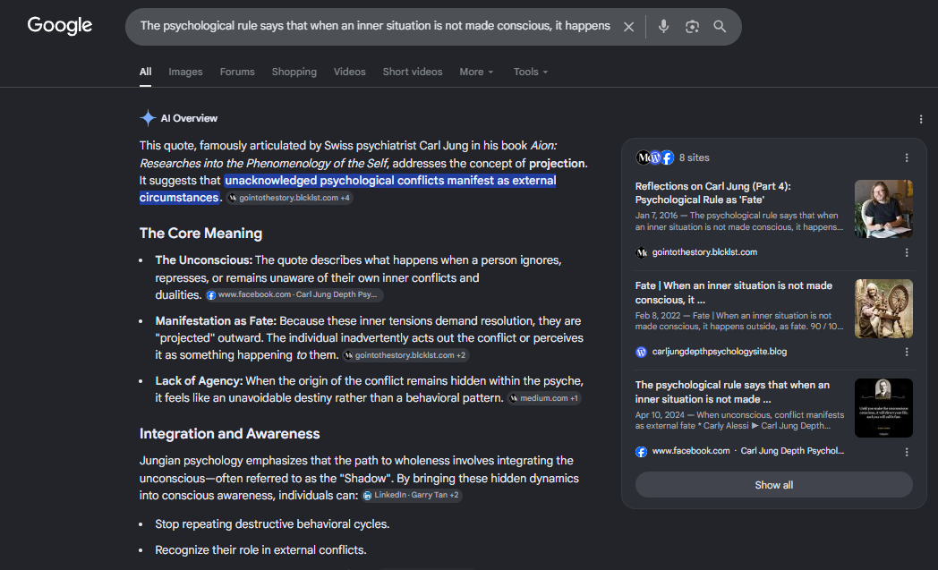Click 'Recognize their role in external conflicts.' text
Viewport: 938px width, 570px height.
[x=260, y=550]
